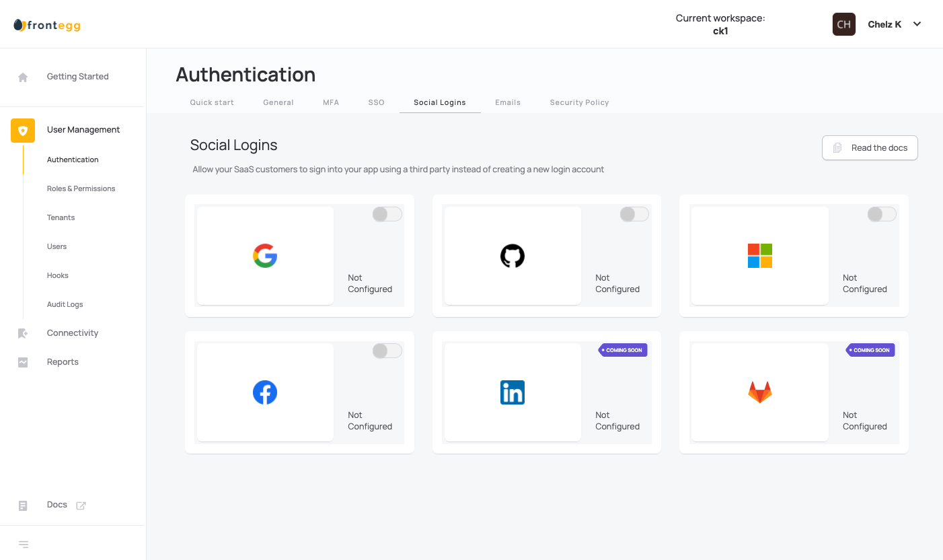The height and width of the screenshot is (560, 943).
Task: Switch to the General tab
Action: pos(278,102)
